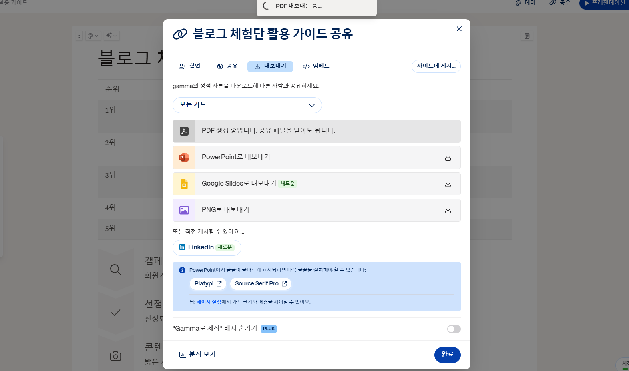Image resolution: width=629 pixels, height=371 pixels.
Task: Open the card options three-dots menu
Action: click(x=79, y=36)
